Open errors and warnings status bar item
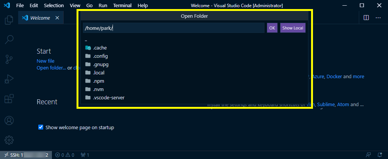This screenshot has height=159, width=388. click(65, 155)
